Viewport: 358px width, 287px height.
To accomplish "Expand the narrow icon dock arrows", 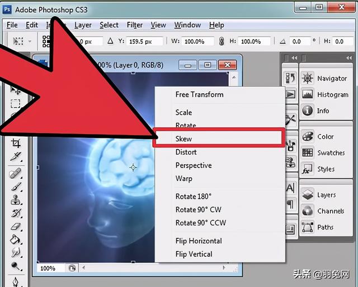I will point(294,58).
